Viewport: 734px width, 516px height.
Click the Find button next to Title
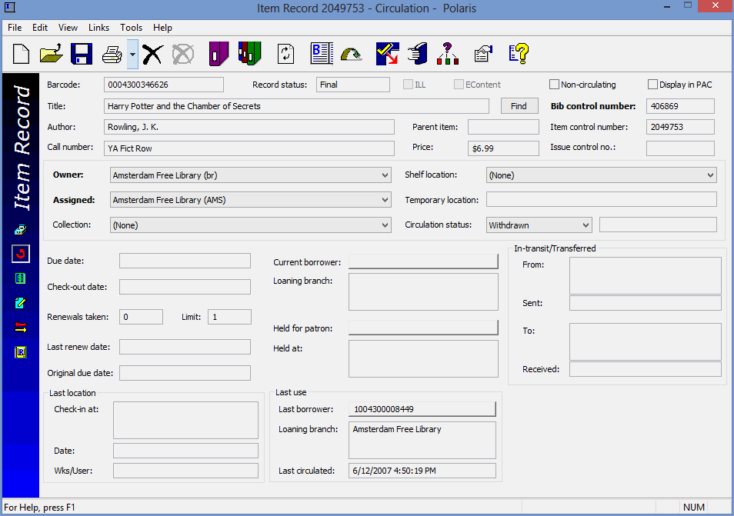click(x=519, y=106)
